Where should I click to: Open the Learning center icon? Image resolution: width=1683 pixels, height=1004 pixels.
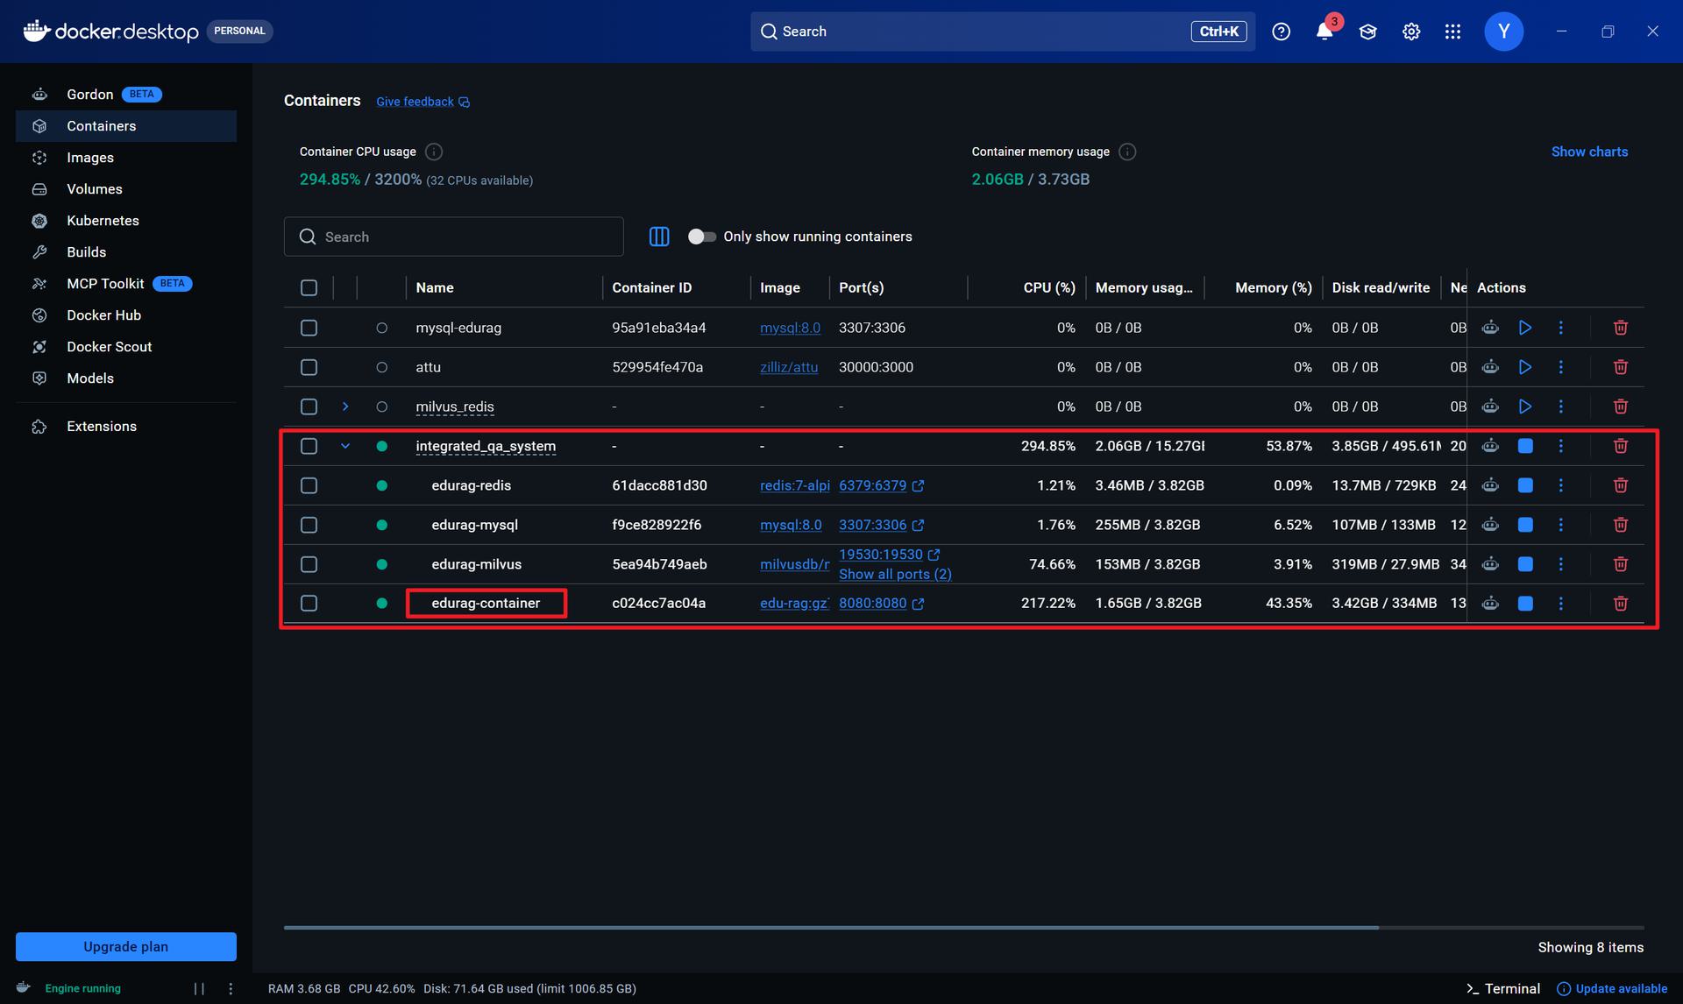coord(1367,32)
